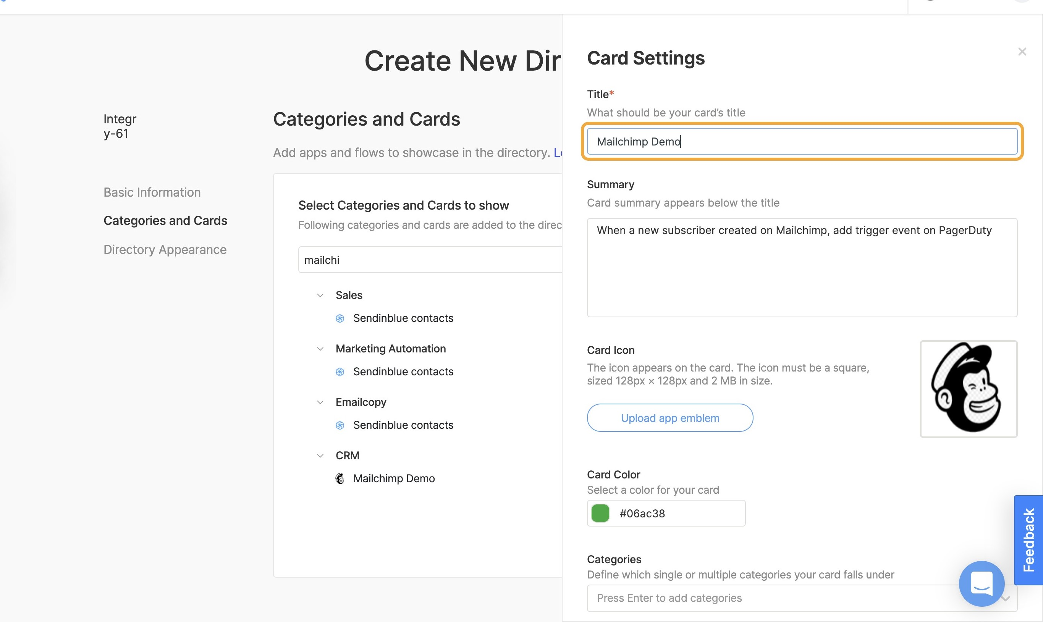
Task: Click the Marketing Automation category label
Action: tap(391, 349)
